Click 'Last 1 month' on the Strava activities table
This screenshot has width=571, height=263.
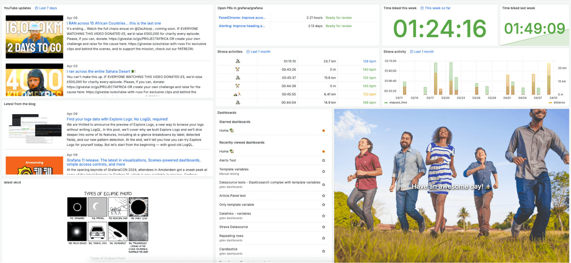pyautogui.click(x=258, y=52)
